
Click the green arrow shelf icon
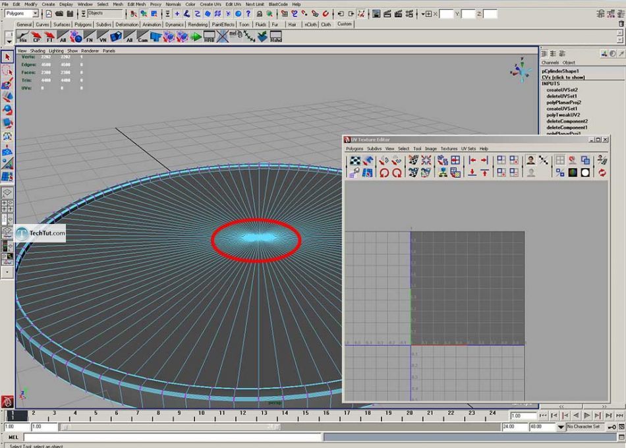pyautogui.click(x=196, y=37)
